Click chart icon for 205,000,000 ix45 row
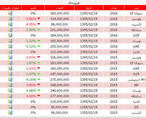 [x=10, y=46]
